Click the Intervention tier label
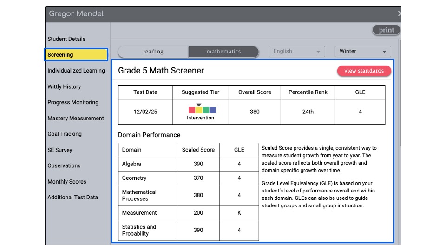Screen dimensions: 446x251 coord(200,118)
